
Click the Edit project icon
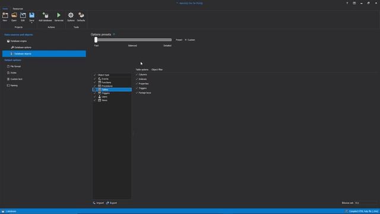[x=23, y=17]
